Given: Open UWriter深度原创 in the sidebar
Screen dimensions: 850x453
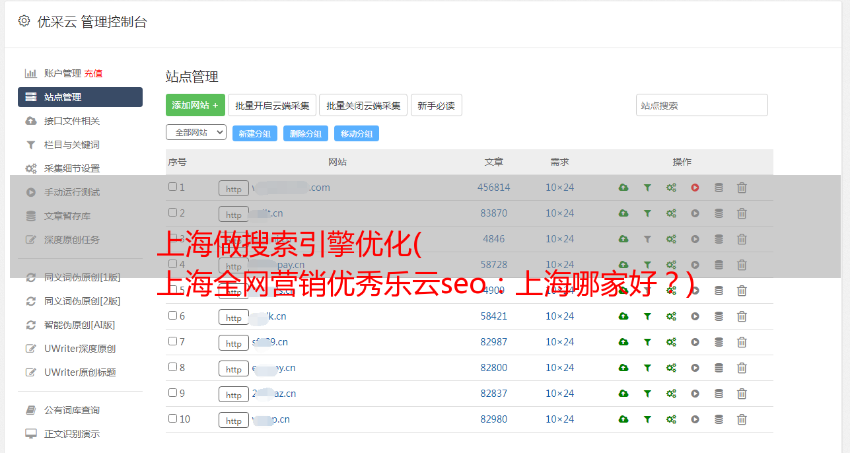Looking at the screenshot, I should (x=79, y=349).
